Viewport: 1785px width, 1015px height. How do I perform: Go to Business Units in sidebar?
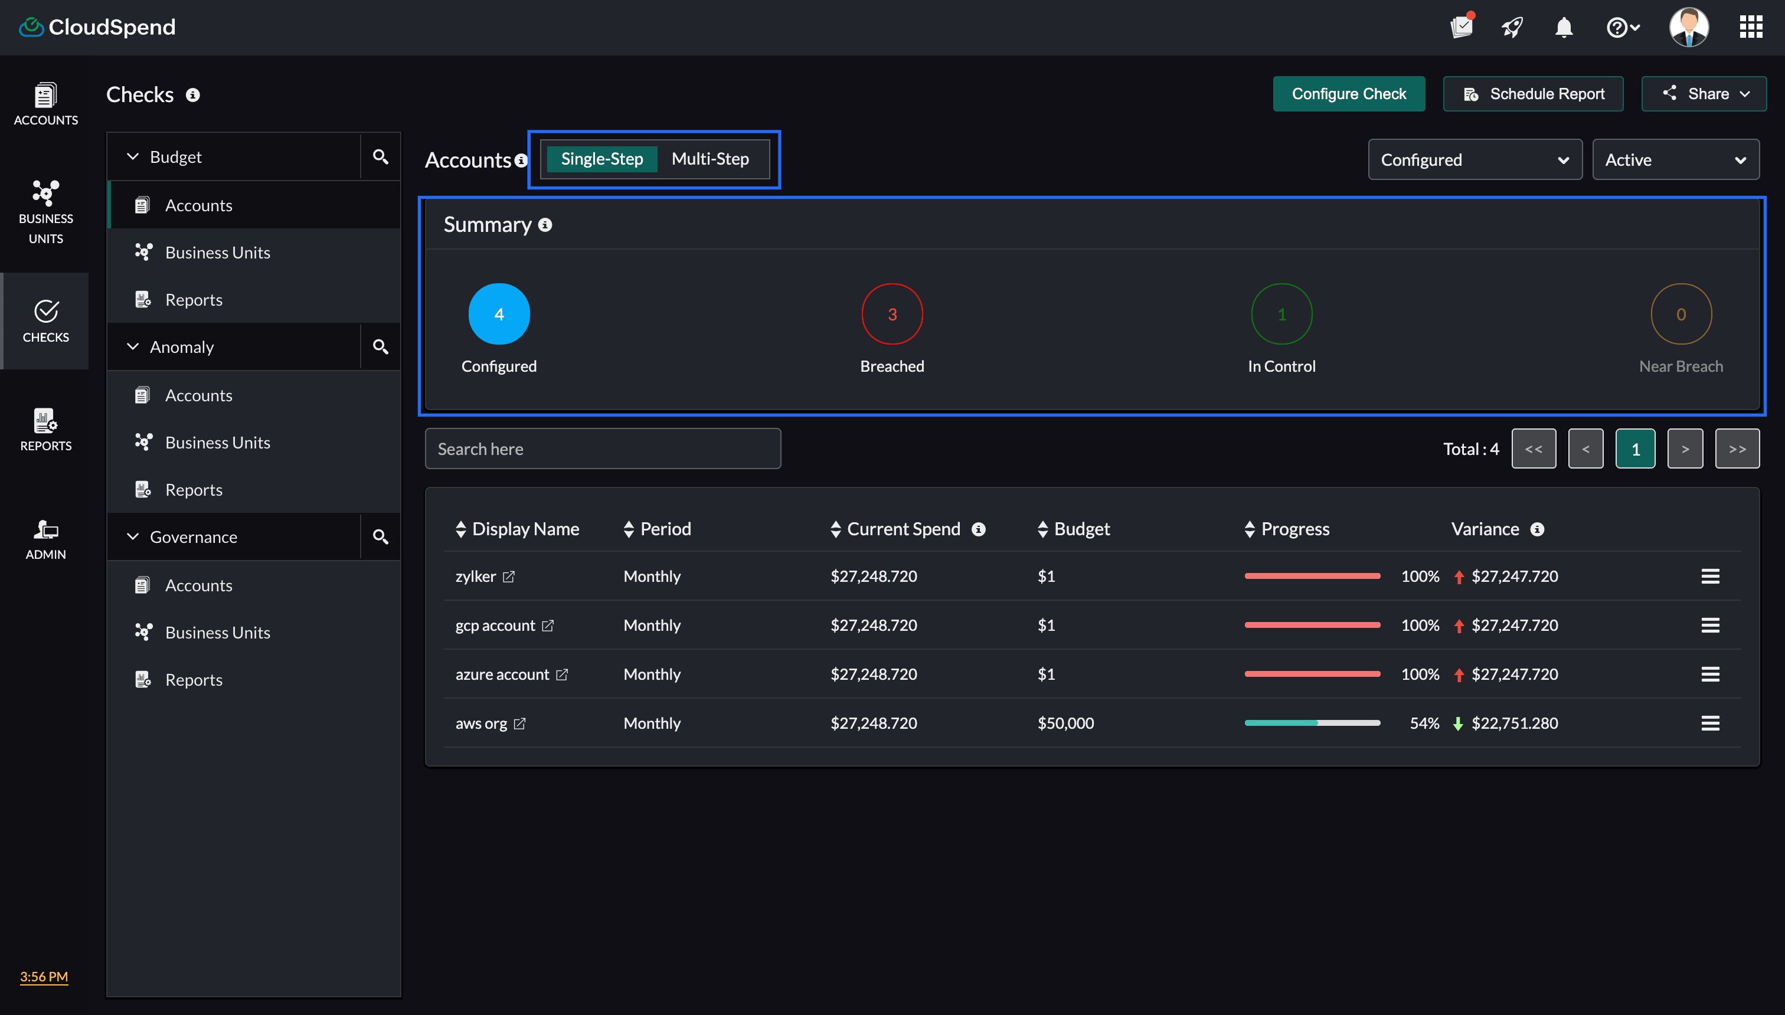coord(45,209)
